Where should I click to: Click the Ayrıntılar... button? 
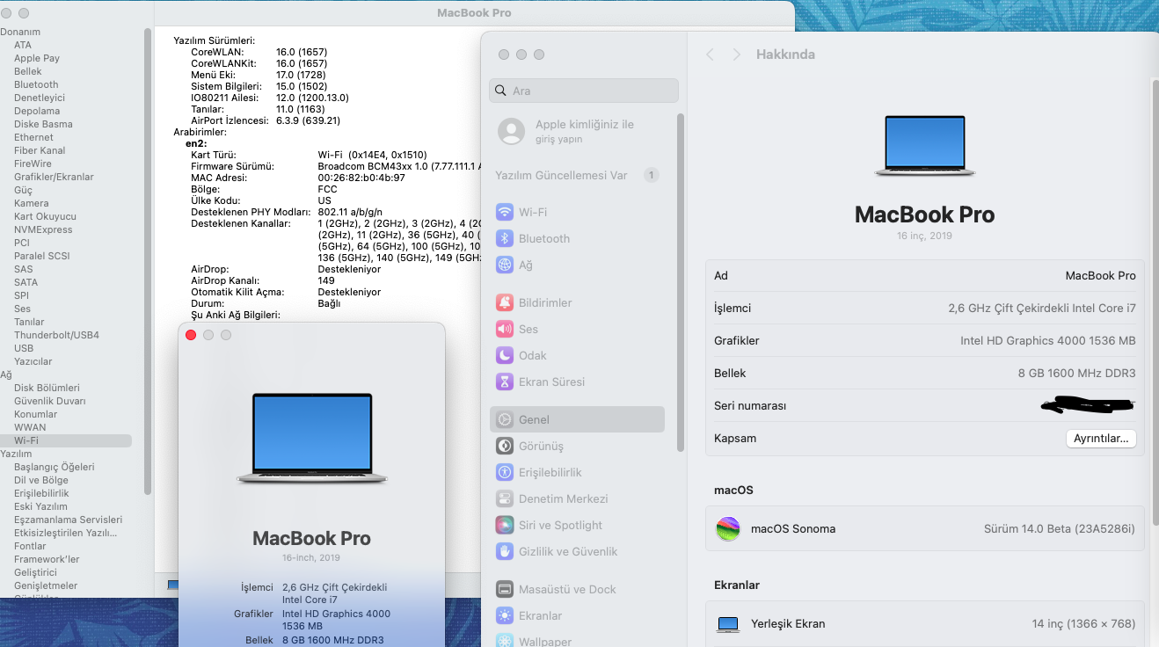coord(1100,439)
